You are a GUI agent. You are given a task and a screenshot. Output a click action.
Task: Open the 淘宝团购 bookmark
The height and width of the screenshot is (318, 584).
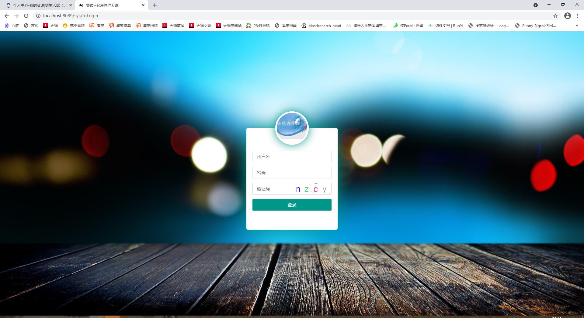[x=147, y=26]
